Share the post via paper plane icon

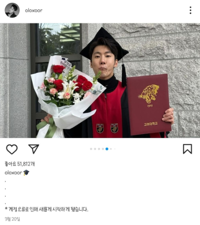point(34,149)
